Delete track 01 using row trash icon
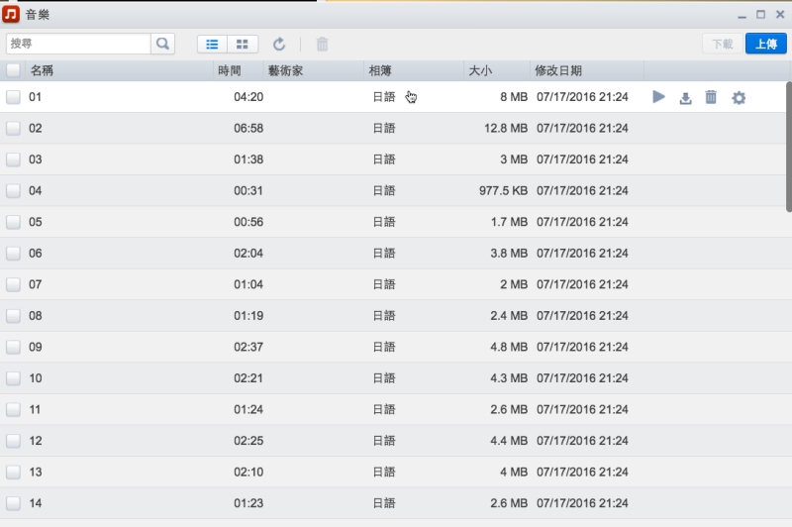This screenshot has height=527, width=792. click(711, 97)
